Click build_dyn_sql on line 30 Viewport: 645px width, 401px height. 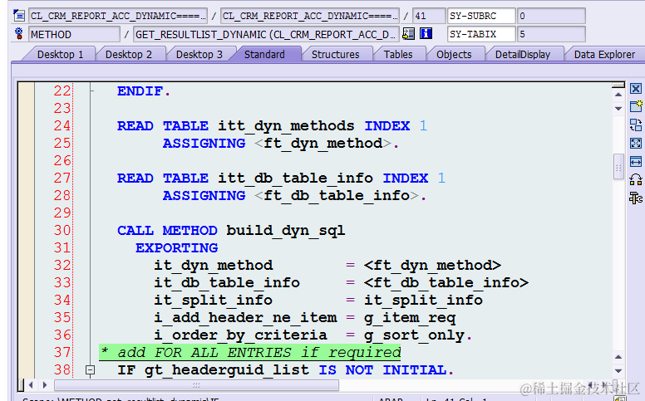[x=285, y=230]
